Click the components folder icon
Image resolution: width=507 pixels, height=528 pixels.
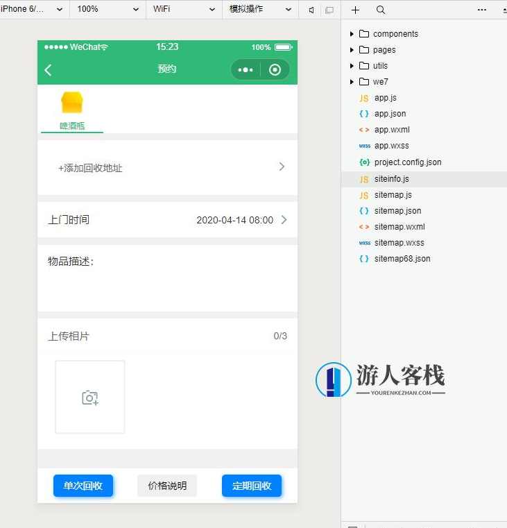[x=364, y=34]
